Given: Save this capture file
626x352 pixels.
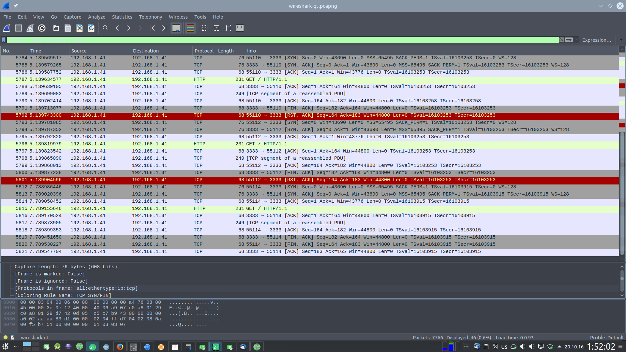Looking at the screenshot, I should pyautogui.click(x=68, y=28).
